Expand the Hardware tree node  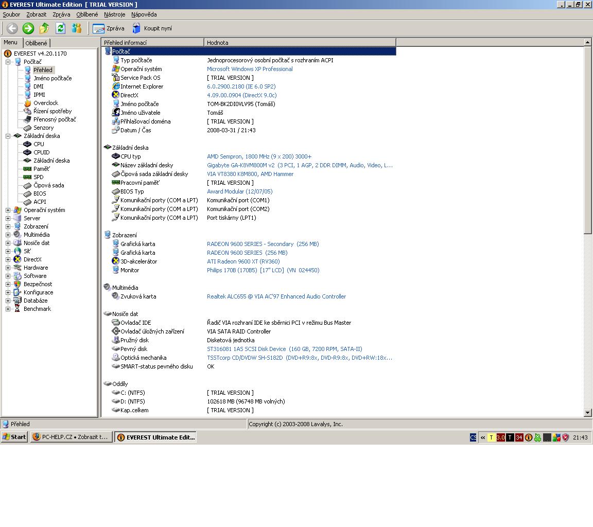[8, 268]
